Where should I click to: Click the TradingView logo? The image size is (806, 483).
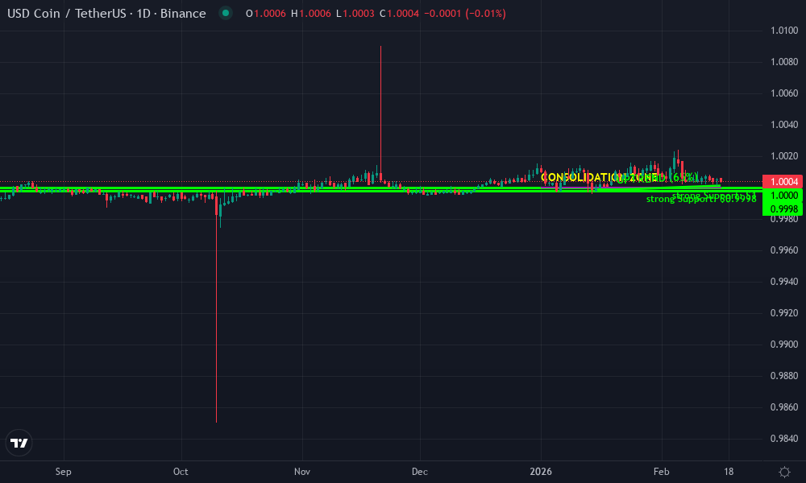[19, 443]
